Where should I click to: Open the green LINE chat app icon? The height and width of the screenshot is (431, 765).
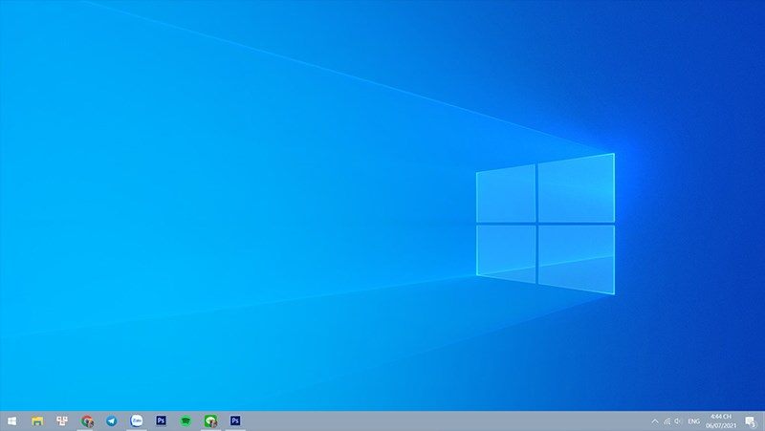(210, 420)
